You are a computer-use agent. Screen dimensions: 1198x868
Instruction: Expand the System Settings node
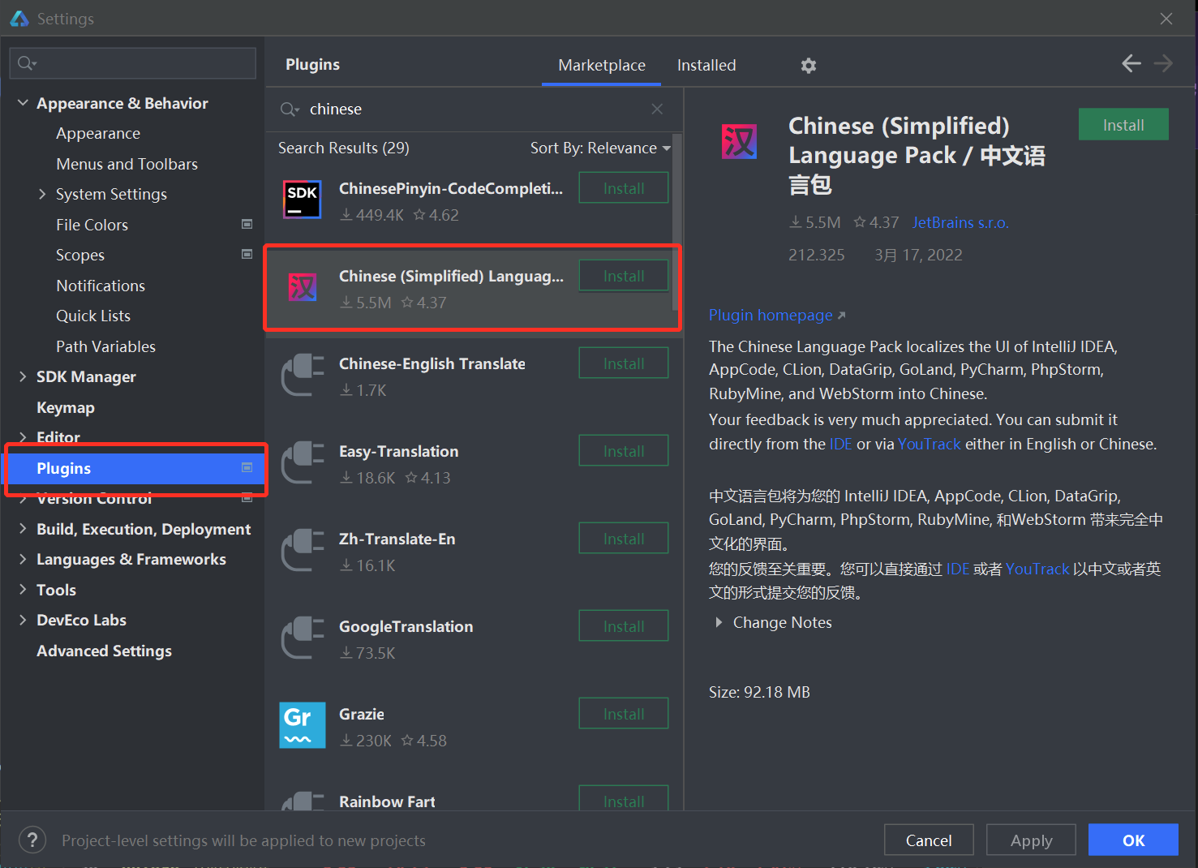pyautogui.click(x=42, y=194)
